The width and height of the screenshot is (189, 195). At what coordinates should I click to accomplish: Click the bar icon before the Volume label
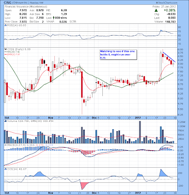pyautogui.click(x=5, y=121)
